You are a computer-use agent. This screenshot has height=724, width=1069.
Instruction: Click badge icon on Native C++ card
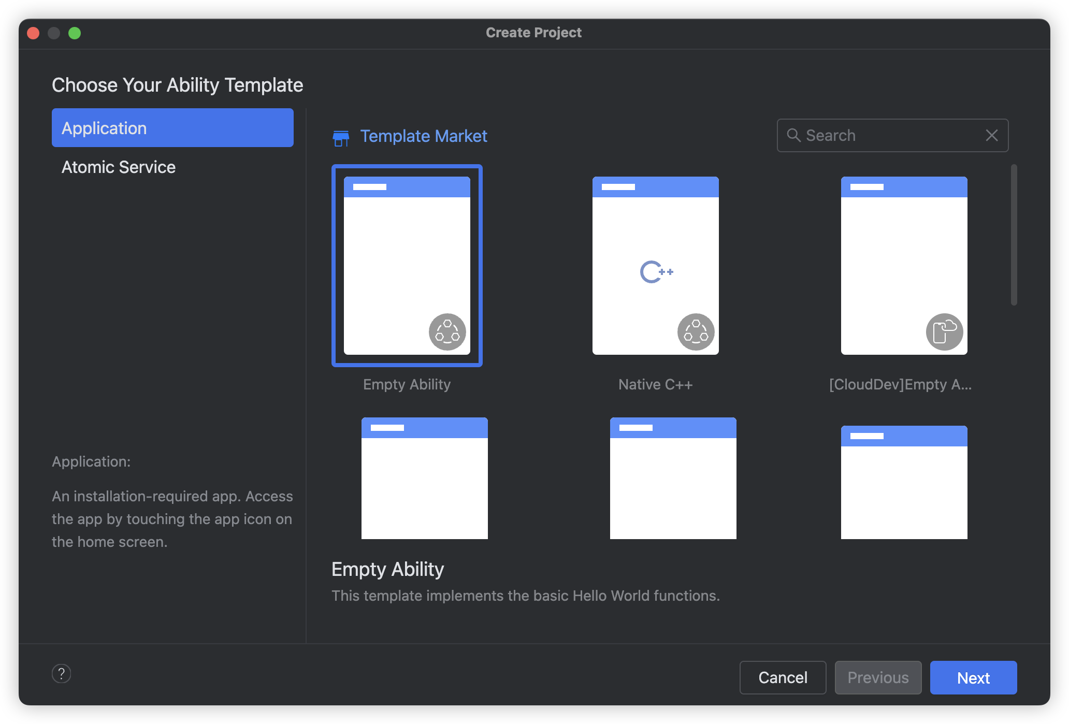(696, 331)
